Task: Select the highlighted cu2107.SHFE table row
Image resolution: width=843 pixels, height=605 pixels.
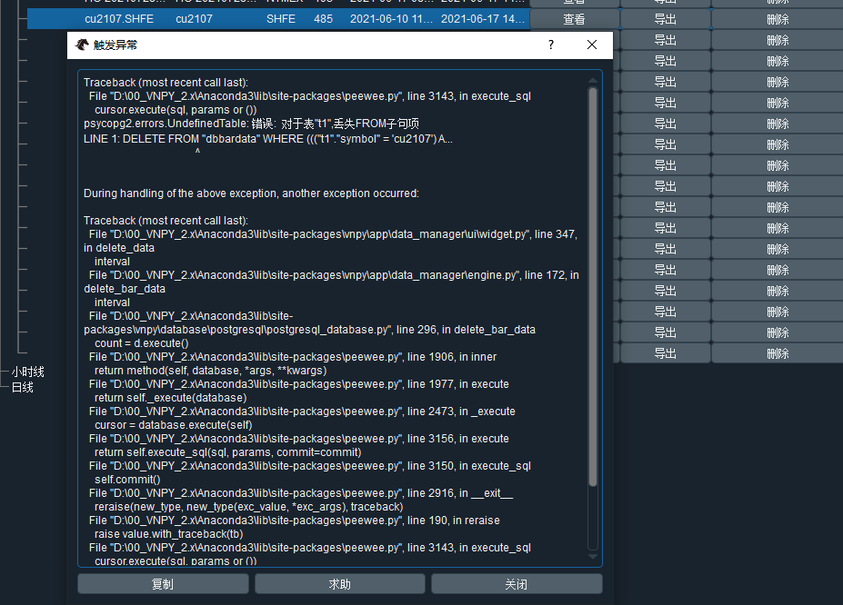Action: point(273,18)
